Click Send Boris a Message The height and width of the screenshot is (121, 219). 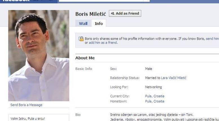coord(26,105)
